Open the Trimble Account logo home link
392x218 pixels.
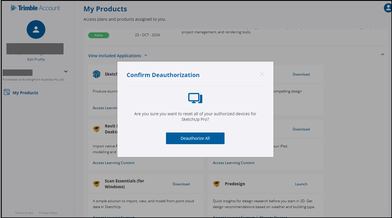click(35, 8)
